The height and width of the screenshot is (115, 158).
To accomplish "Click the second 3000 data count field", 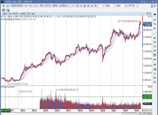I will (x=120, y=6).
